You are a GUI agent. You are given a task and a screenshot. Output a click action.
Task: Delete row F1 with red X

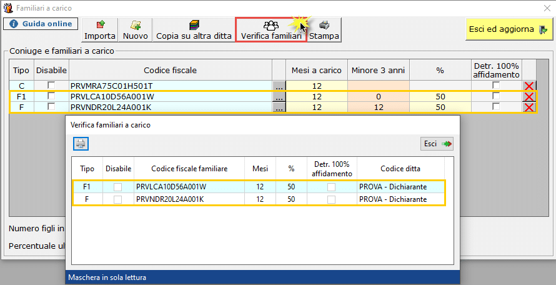[529, 96]
